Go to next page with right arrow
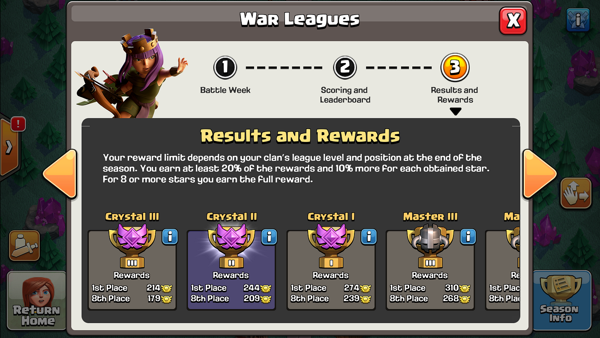 tap(539, 174)
